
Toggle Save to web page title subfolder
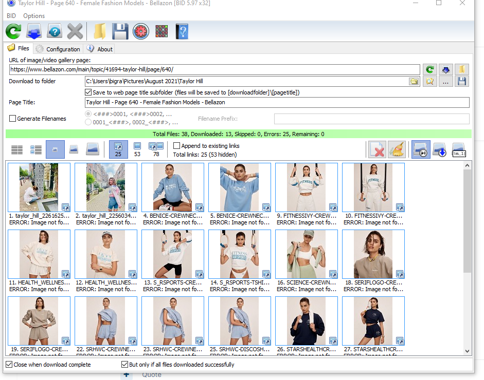88,92
